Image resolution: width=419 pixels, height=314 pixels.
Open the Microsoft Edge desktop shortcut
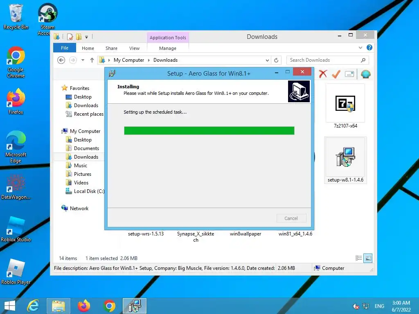[x=16, y=147]
